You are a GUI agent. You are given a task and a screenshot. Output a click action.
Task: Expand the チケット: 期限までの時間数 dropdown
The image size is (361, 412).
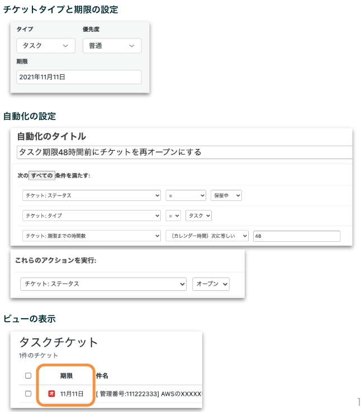(x=92, y=236)
